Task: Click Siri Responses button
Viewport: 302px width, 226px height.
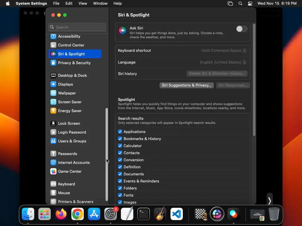Action: point(233,85)
